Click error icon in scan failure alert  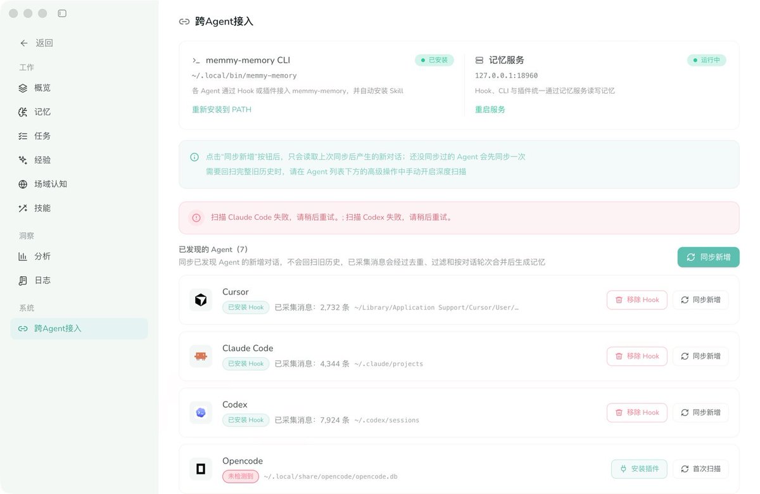pos(196,217)
